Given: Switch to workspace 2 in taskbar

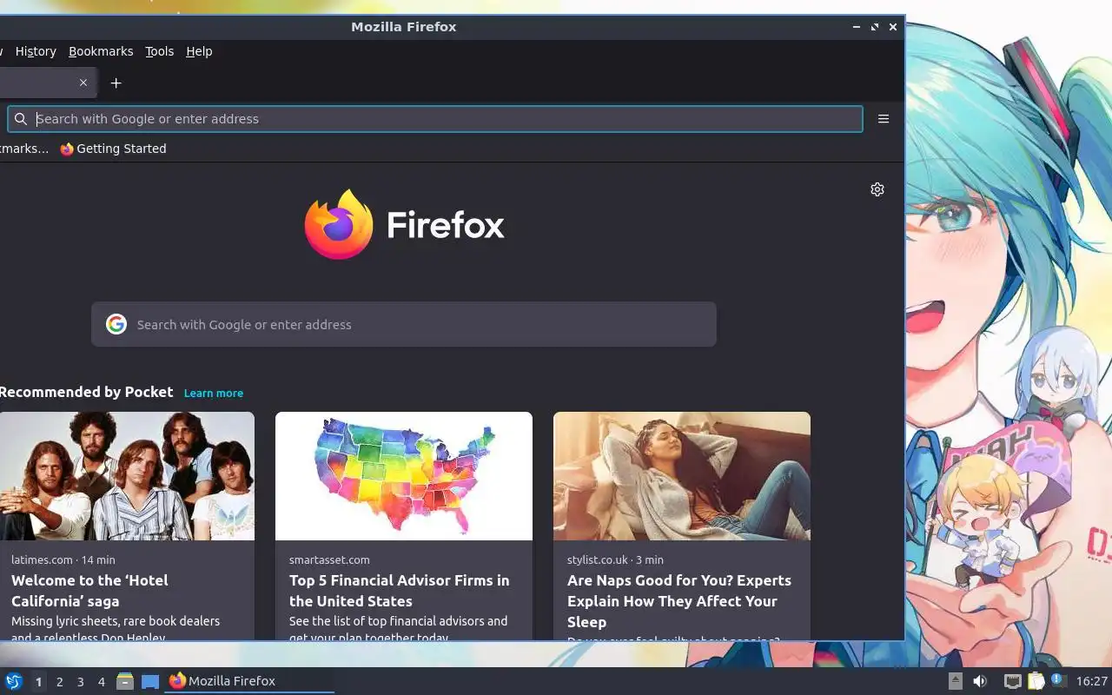Looking at the screenshot, I should [x=59, y=682].
